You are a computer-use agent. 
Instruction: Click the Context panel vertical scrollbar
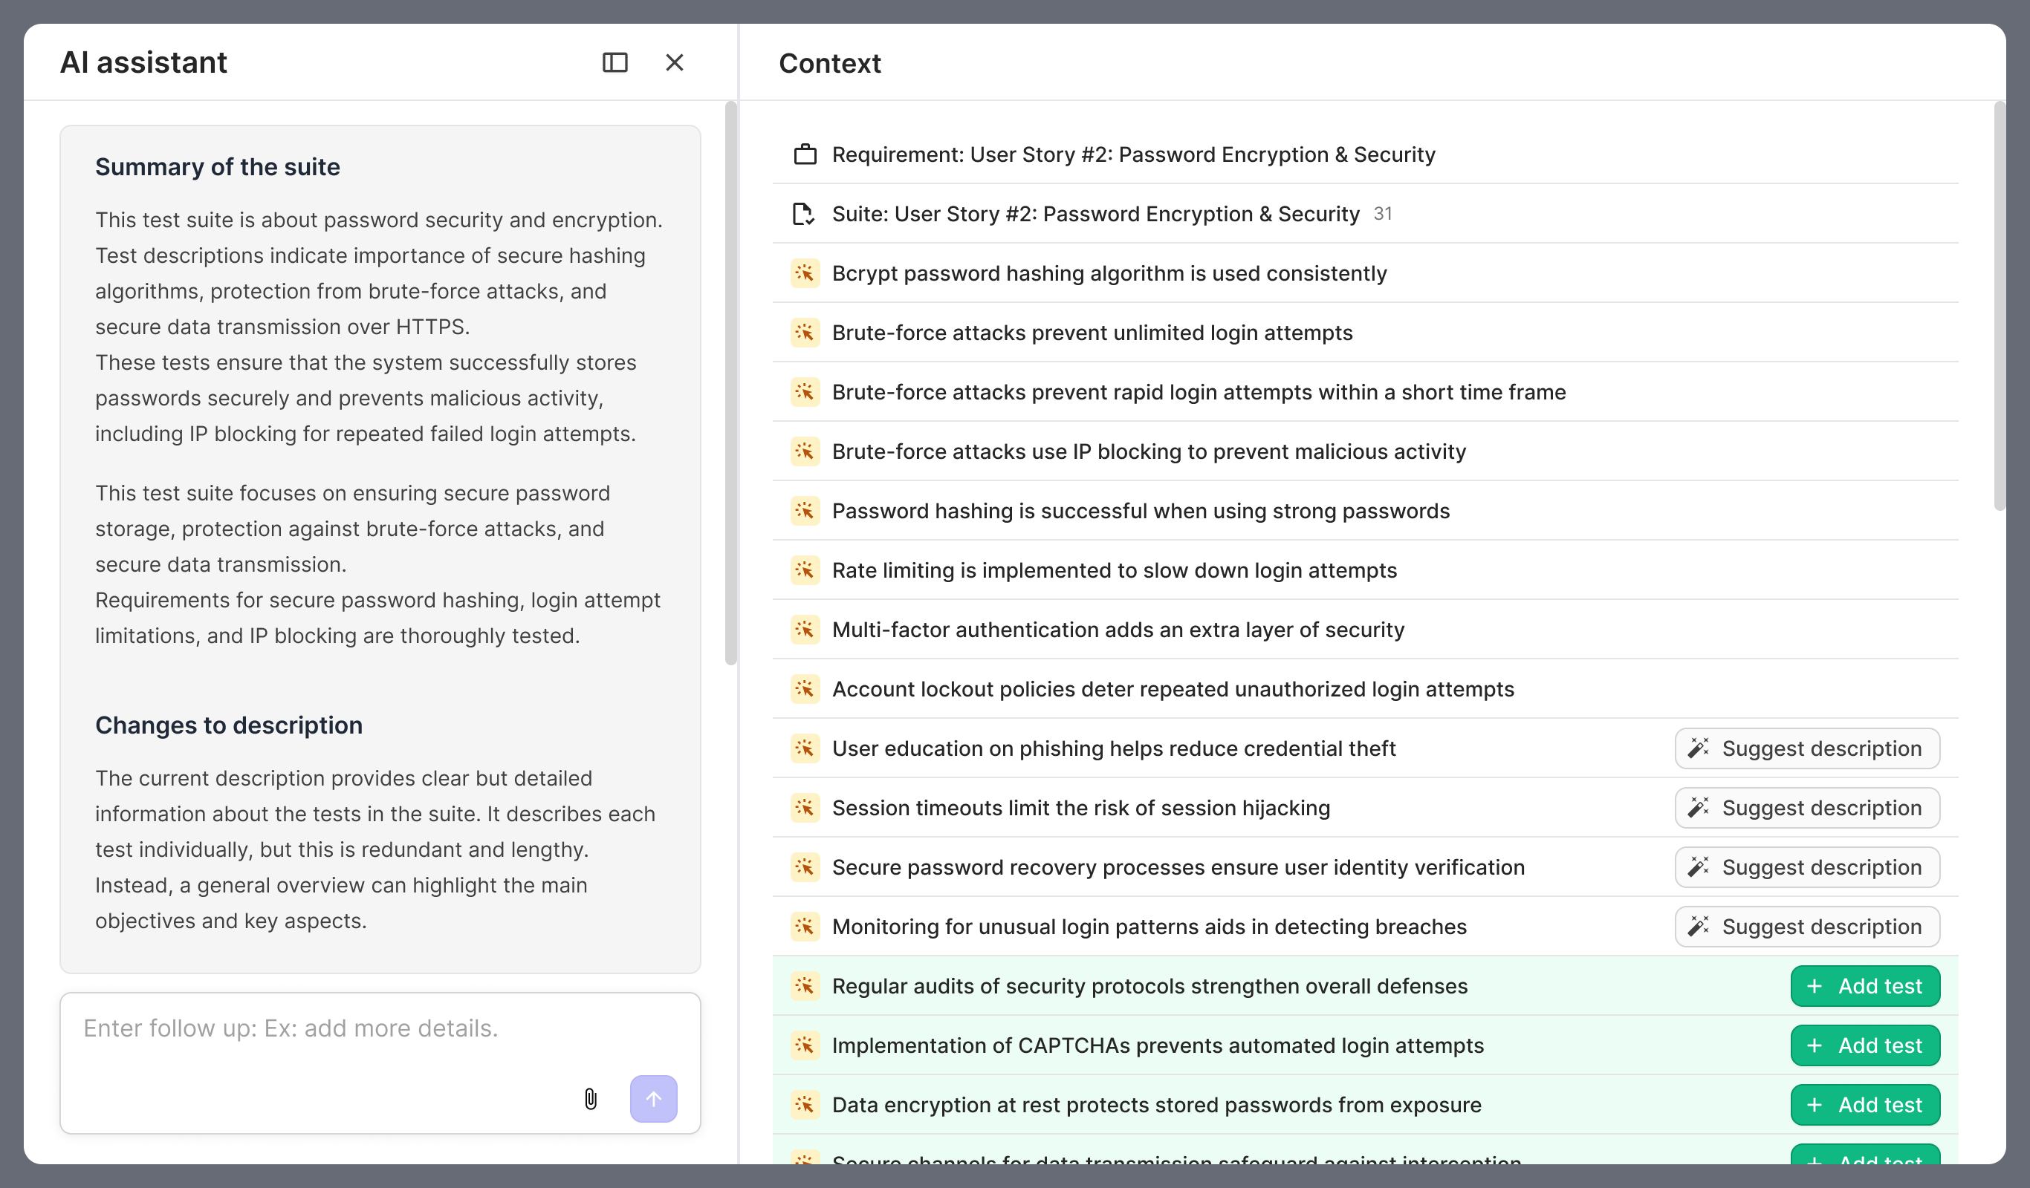click(1999, 306)
